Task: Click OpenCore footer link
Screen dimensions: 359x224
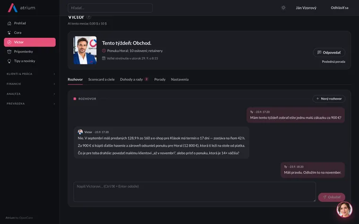Action: pyautogui.click(x=26, y=218)
